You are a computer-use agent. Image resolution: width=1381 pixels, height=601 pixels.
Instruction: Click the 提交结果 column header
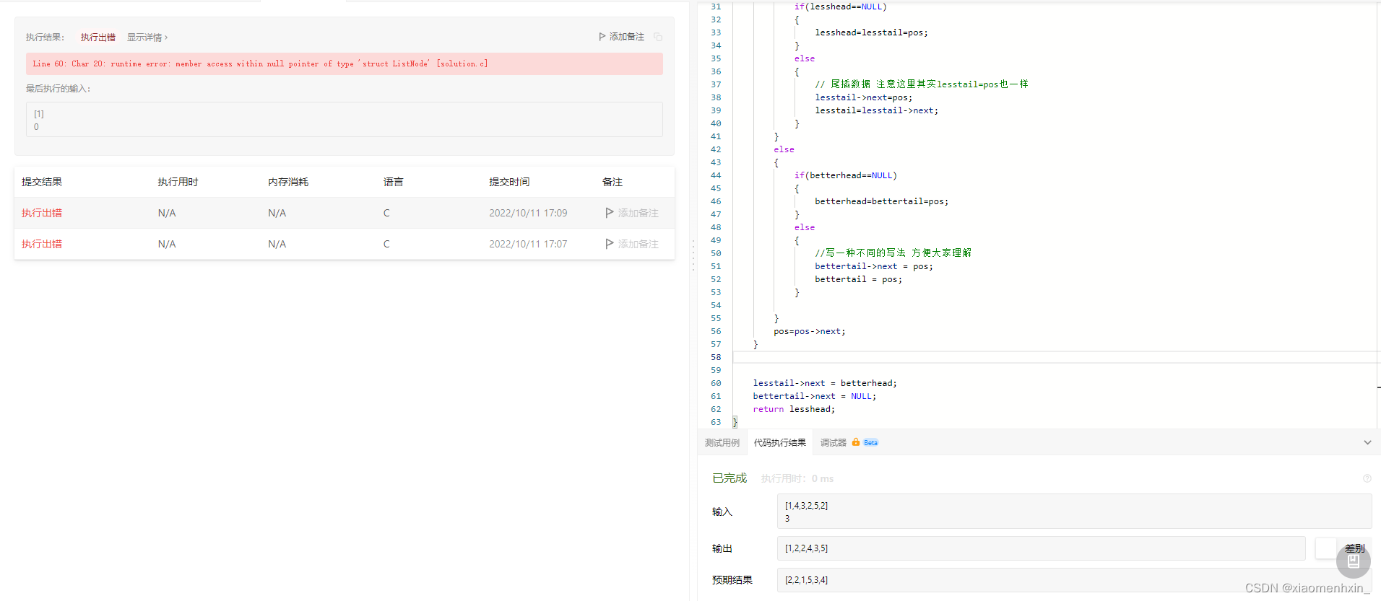click(42, 182)
